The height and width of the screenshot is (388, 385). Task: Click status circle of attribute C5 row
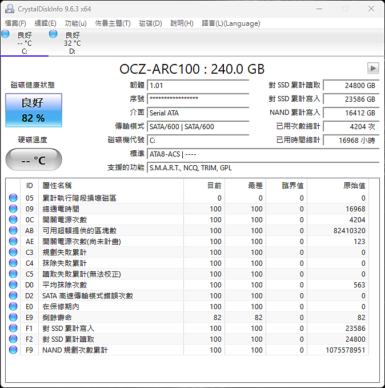point(13,274)
